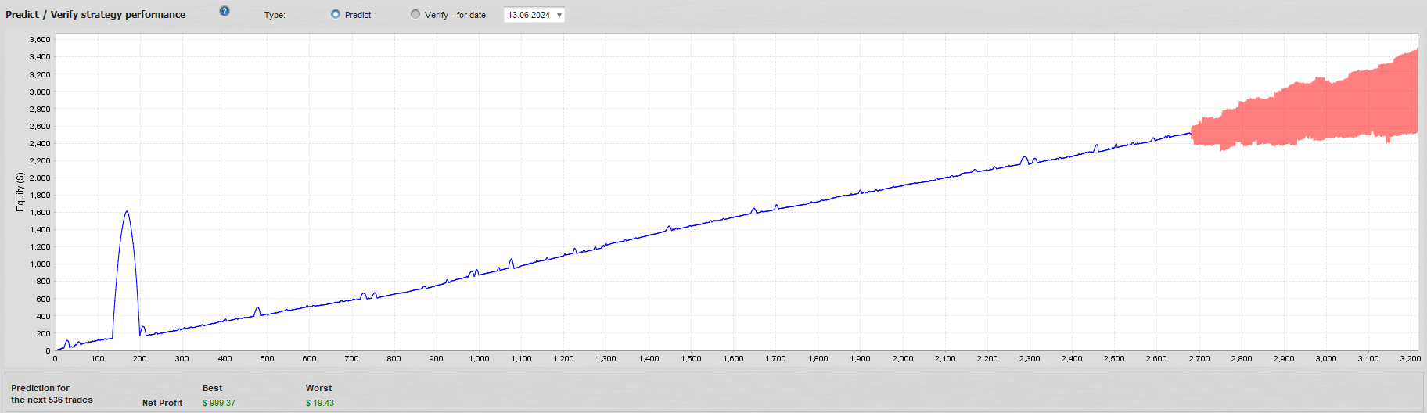Screen dimensions: 1427x413
Task: Click the 2,700 tick on the x-axis
Action: (x=1199, y=358)
